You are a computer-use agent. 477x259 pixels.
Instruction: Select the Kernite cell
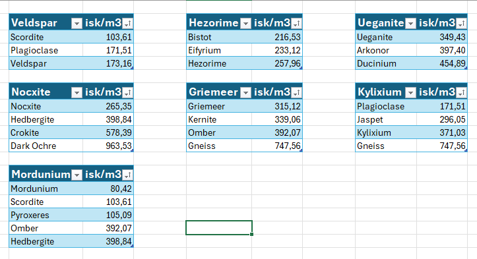pos(219,119)
